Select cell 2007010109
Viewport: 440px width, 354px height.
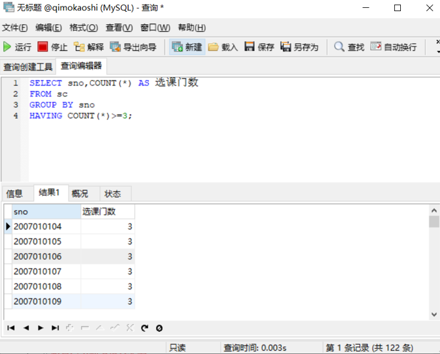click(46, 301)
